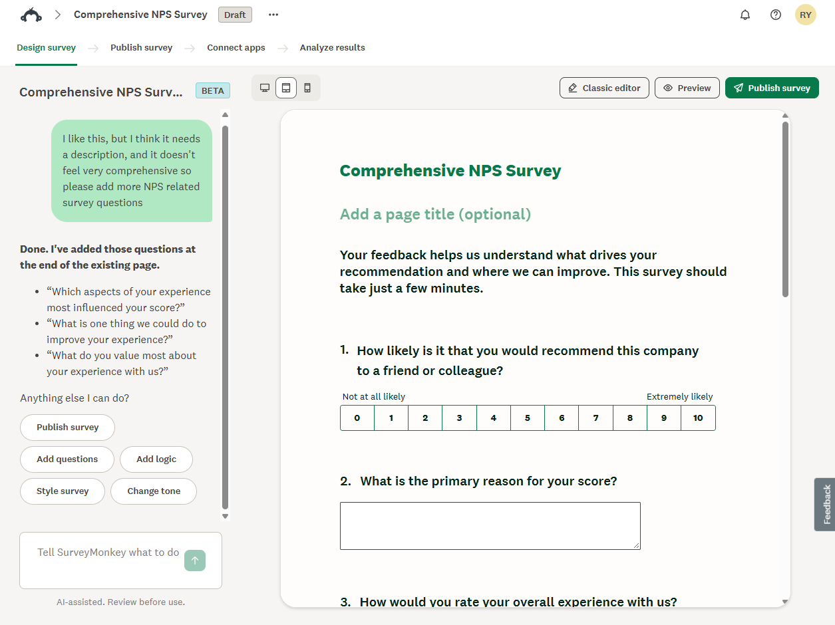Open the RY account avatar menu
Image resolution: width=835 pixels, height=625 pixels.
coord(806,15)
